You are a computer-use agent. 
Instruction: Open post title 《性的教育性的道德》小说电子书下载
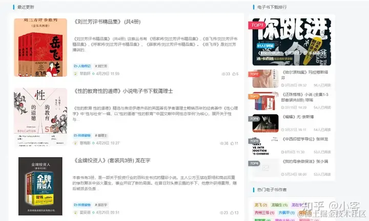123,91
